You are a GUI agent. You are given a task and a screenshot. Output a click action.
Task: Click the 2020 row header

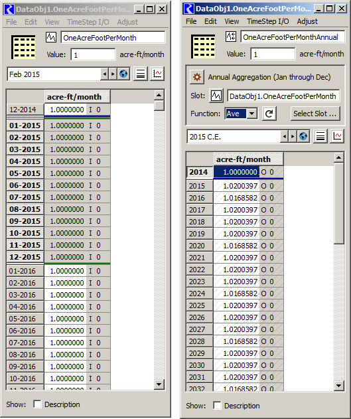point(200,246)
